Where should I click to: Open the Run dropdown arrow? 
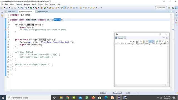(33, 8)
